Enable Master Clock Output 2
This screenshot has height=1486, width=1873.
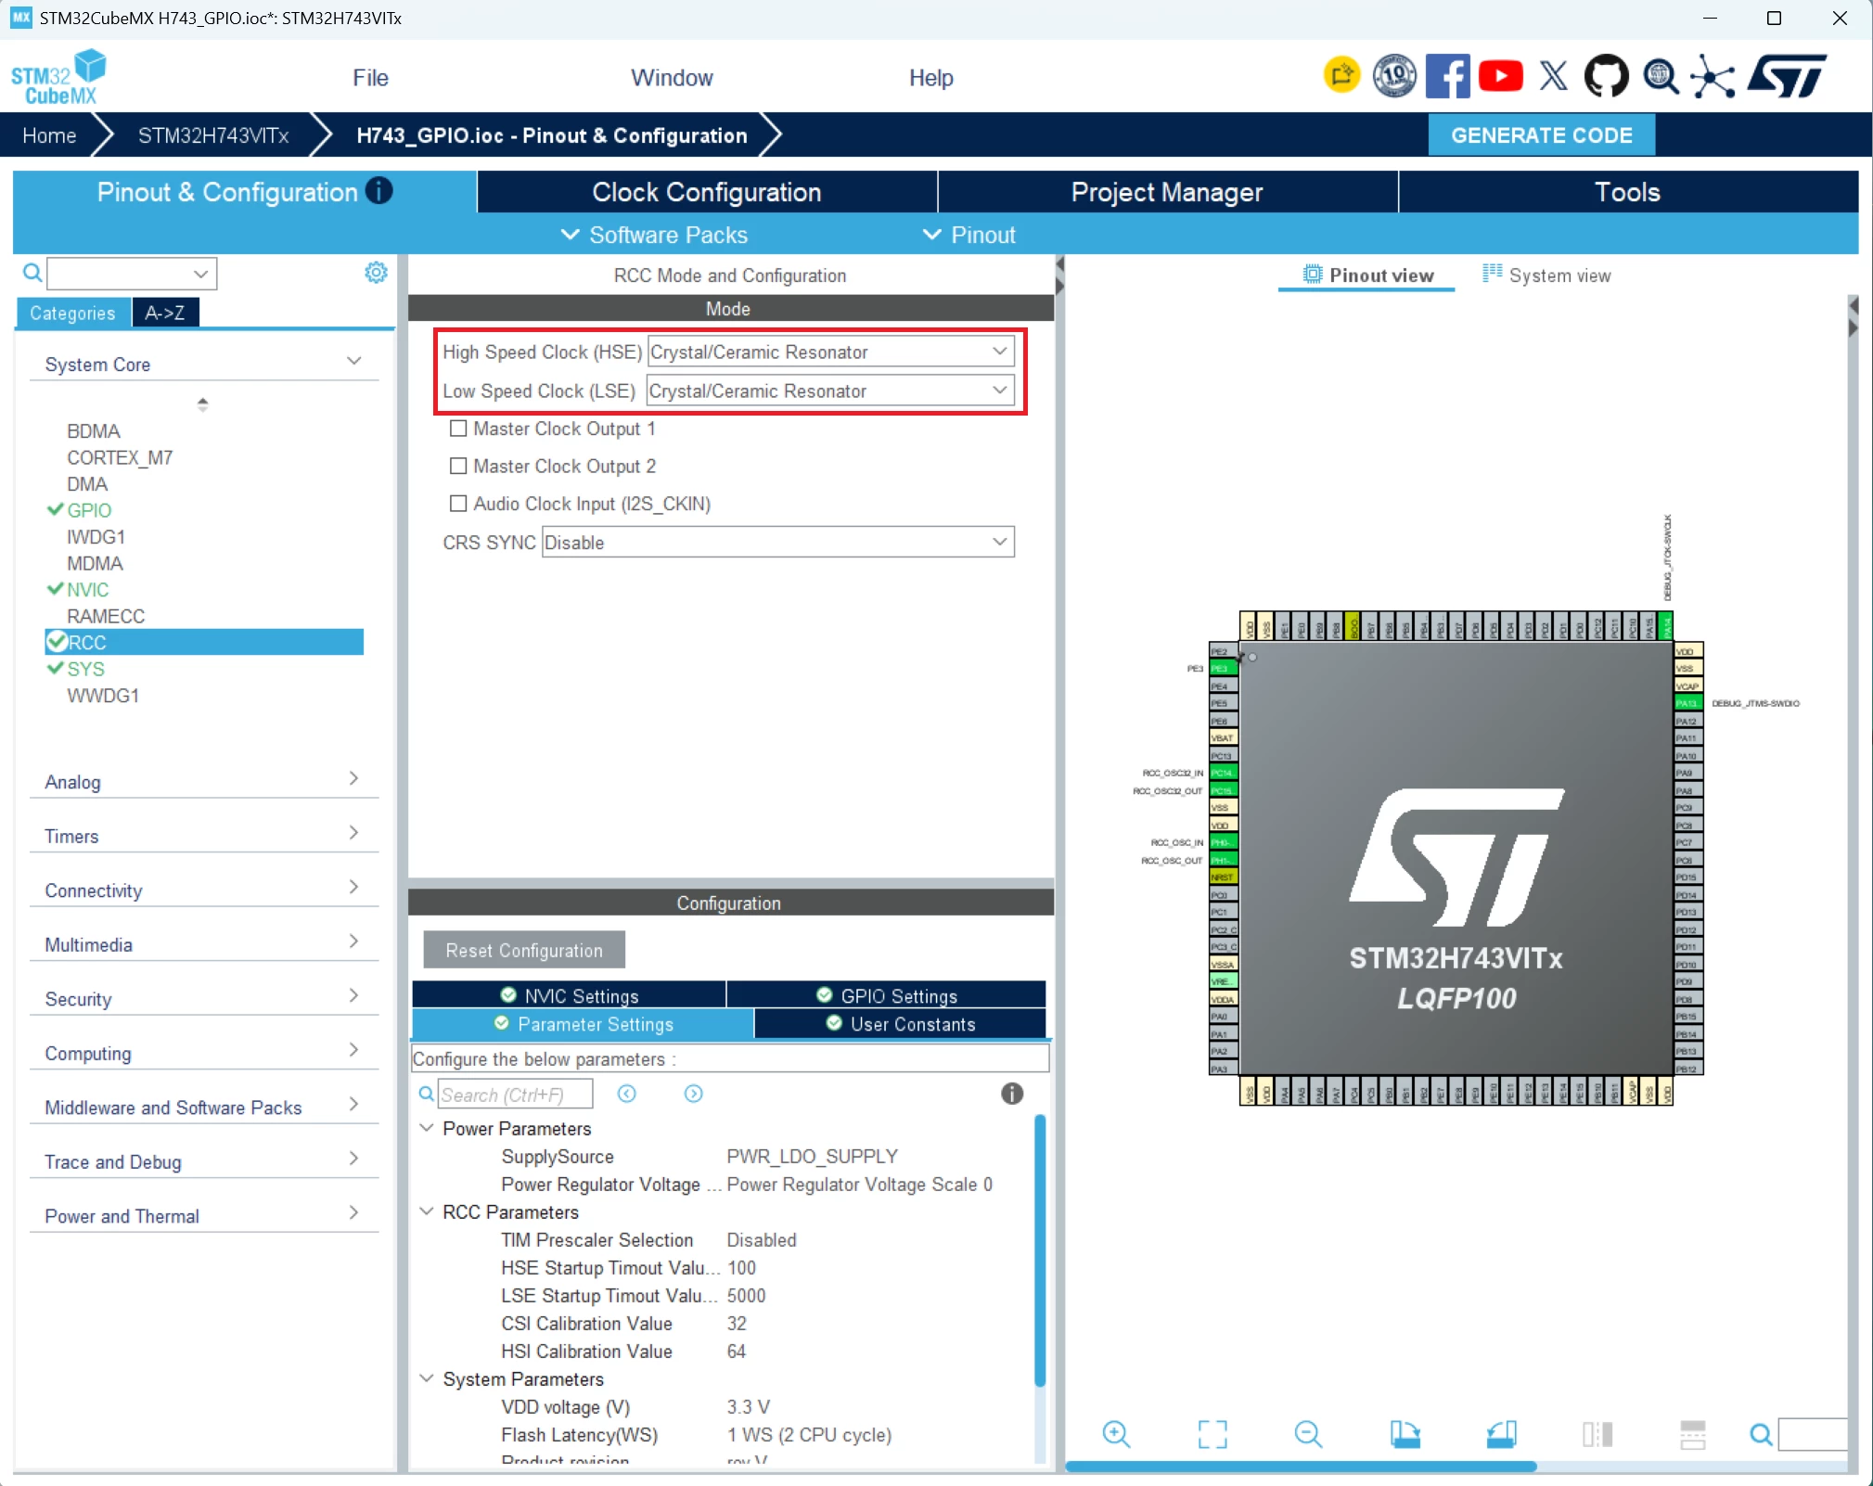tap(458, 466)
